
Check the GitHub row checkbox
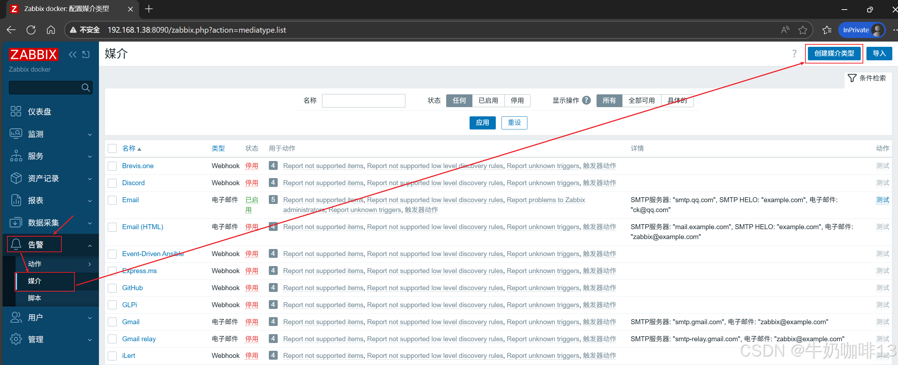point(112,288)
